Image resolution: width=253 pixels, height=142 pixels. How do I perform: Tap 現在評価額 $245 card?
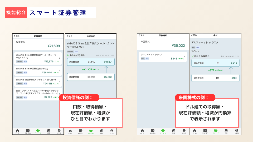coord(216,63)
